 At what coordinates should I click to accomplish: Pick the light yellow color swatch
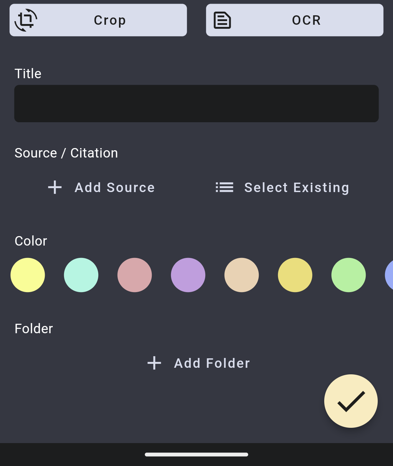(x=28, y=275)
